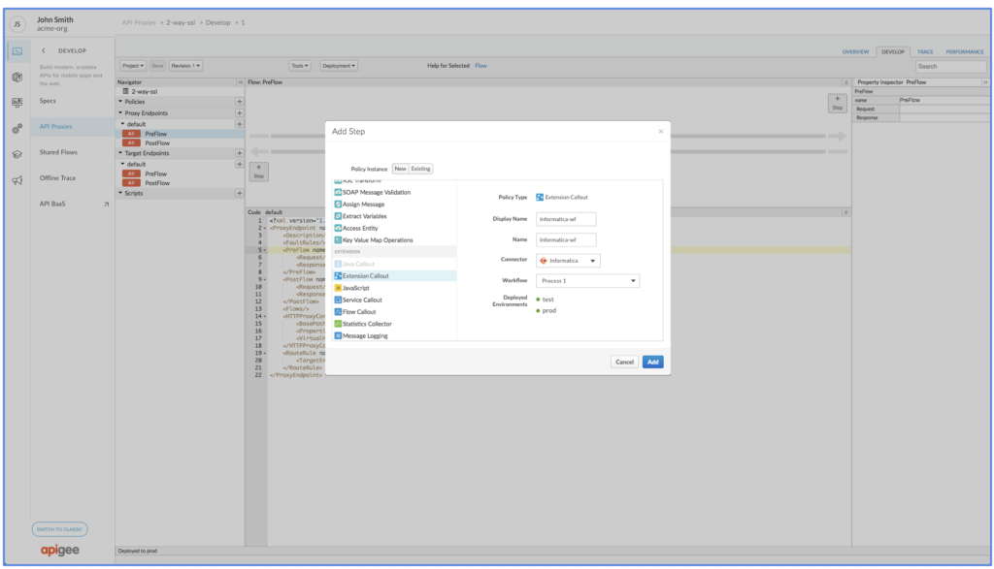Image resolution: width=994 pixels, height=569 pixels.
Task: Toggle Policy Instance to Existing
Action: point(420,169)
